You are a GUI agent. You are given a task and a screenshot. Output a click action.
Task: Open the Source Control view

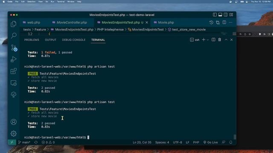click(x=14, y=48)
